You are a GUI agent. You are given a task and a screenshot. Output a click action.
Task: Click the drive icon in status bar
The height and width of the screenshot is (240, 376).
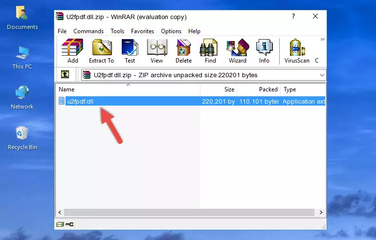tap(60, 224)
